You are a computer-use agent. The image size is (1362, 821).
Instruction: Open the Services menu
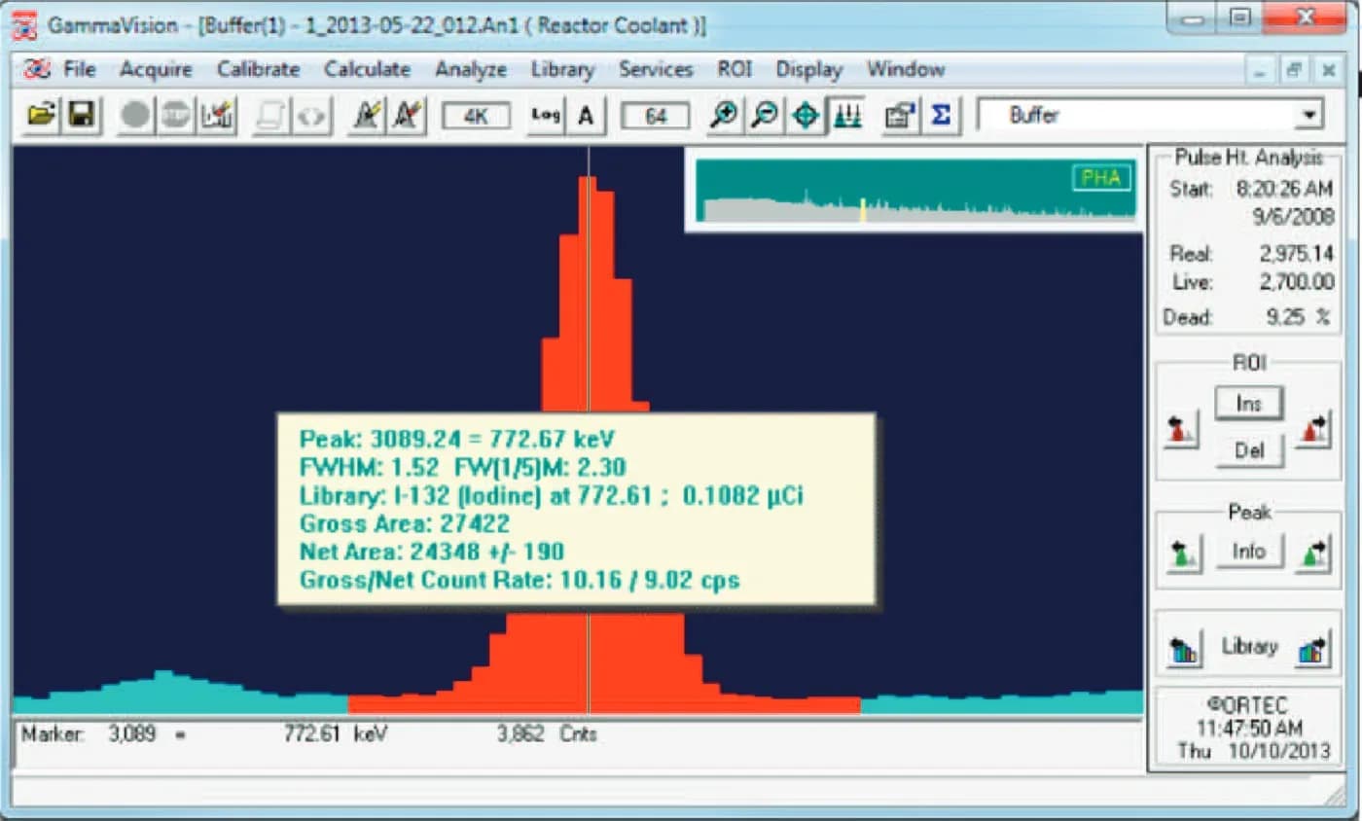(656, 69)
